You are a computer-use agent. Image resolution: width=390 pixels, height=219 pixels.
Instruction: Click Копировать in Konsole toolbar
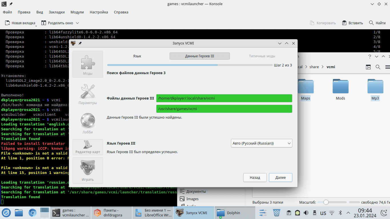[323, 23]
